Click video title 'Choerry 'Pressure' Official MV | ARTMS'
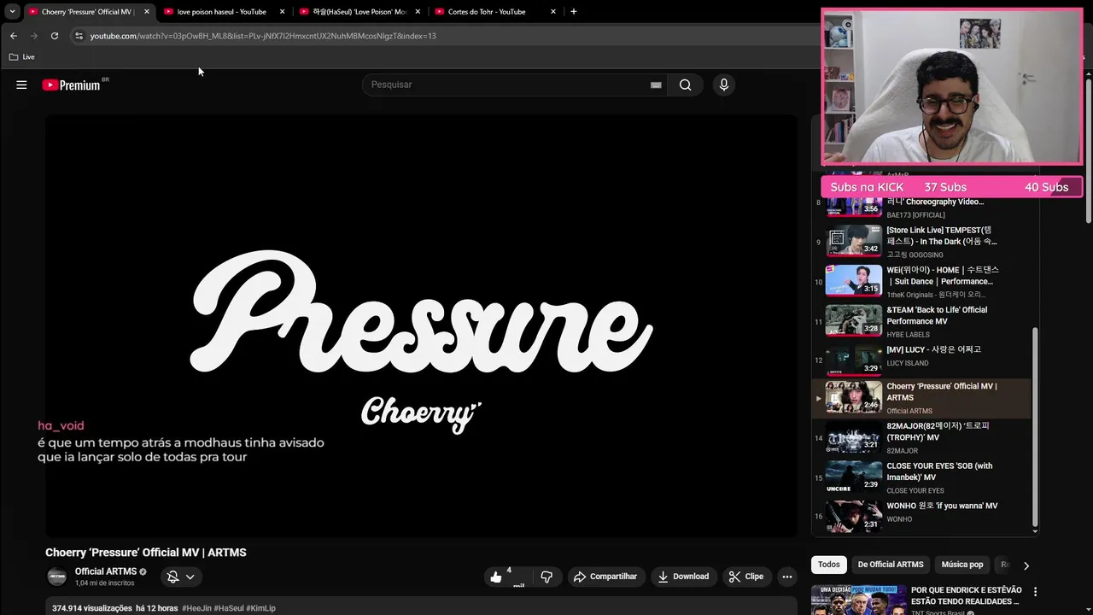This screenshot has height=615, width=1093. point(146,553)
